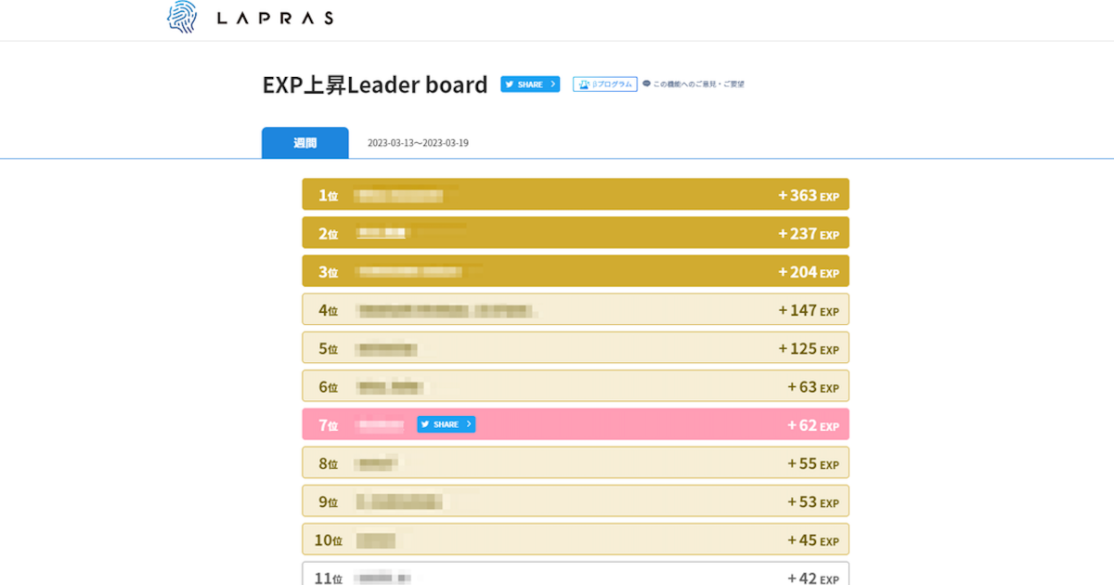
Task: Select the 週間 (weekly) tab
Action: point(304,142)
